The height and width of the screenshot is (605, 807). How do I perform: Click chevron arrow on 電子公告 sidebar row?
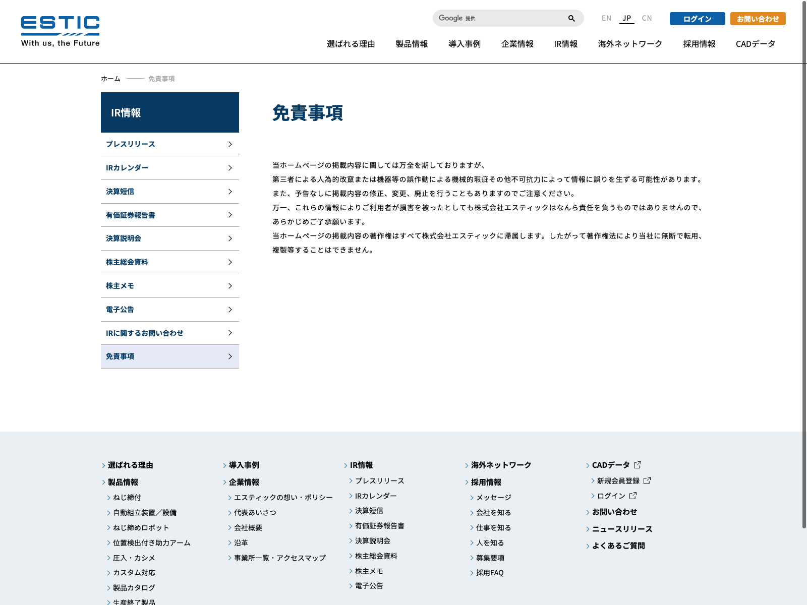230,310
